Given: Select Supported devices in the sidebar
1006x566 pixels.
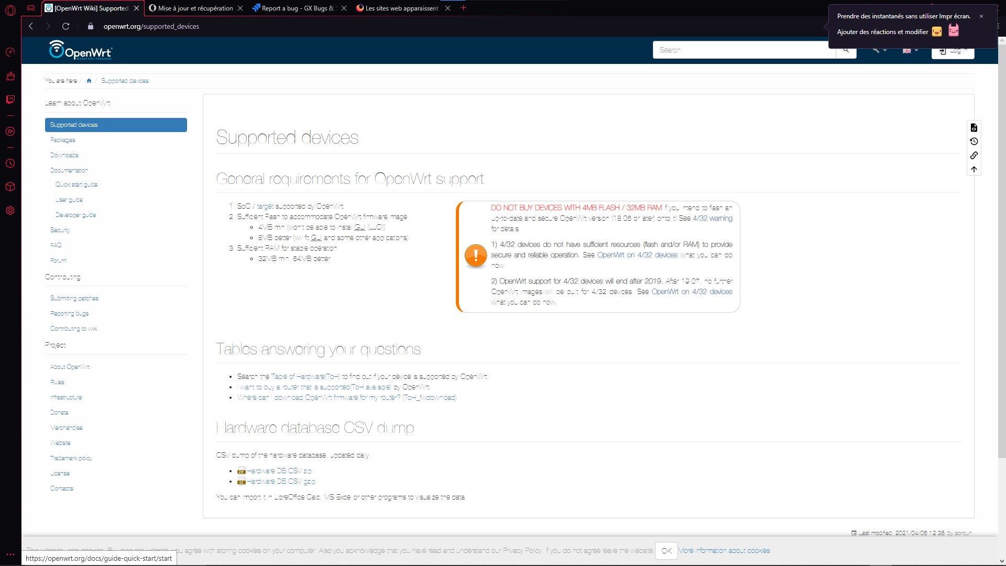Looking at the screenshot, I should click(116, 125).
